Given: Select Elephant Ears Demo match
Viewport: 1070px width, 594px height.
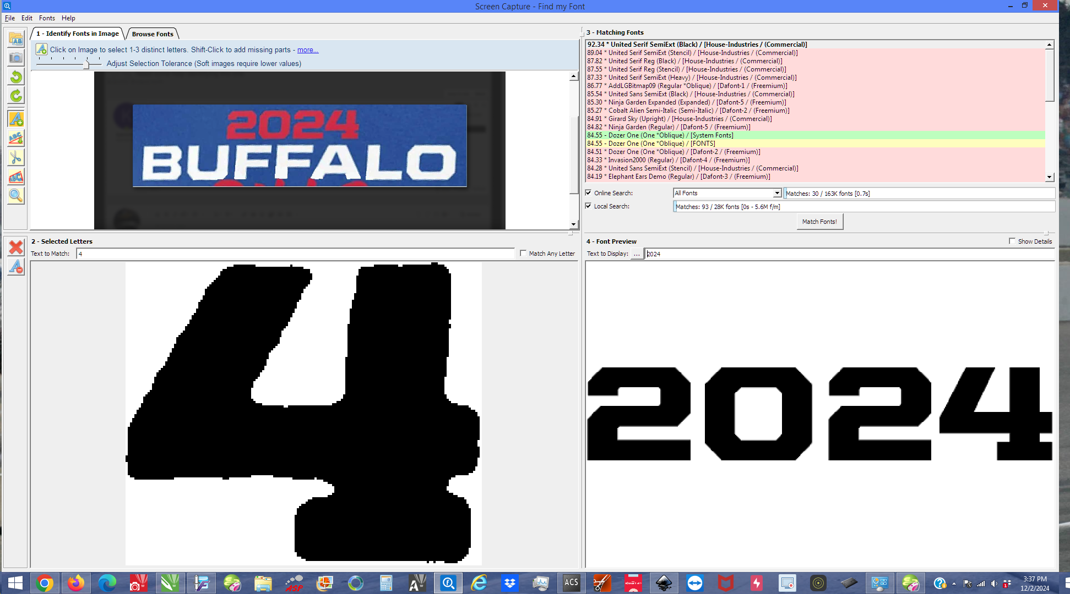Looking at the screenshot, I should pyautogui.click(x=816, y=177).
